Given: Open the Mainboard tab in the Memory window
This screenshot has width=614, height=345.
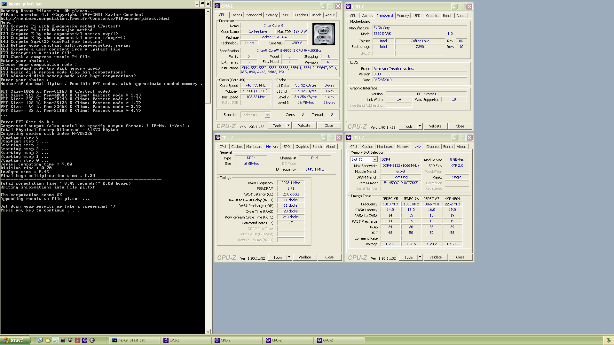Looking at the screenshot, I should click(254, 147).
